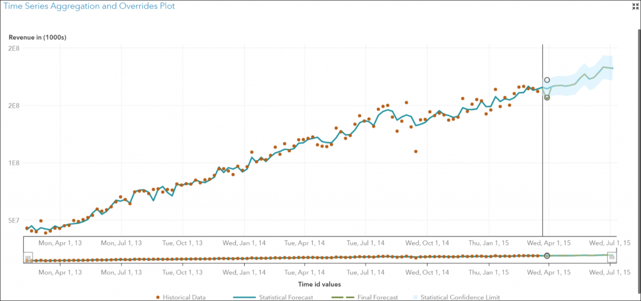This screenshot has height=301, width=641.
Task: Click the Time id values axis label
Action: click(319, 284)
